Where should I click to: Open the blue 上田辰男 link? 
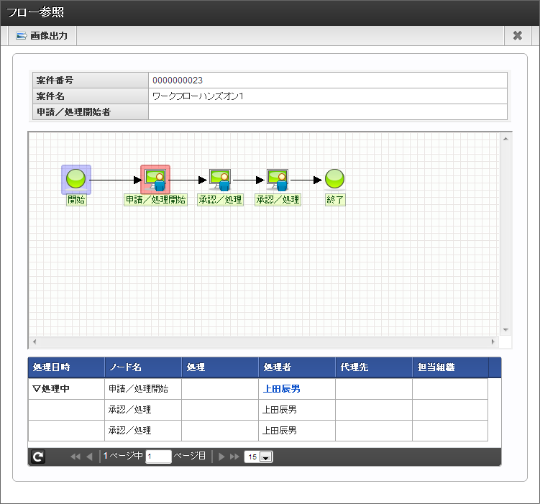pos(281,389)
